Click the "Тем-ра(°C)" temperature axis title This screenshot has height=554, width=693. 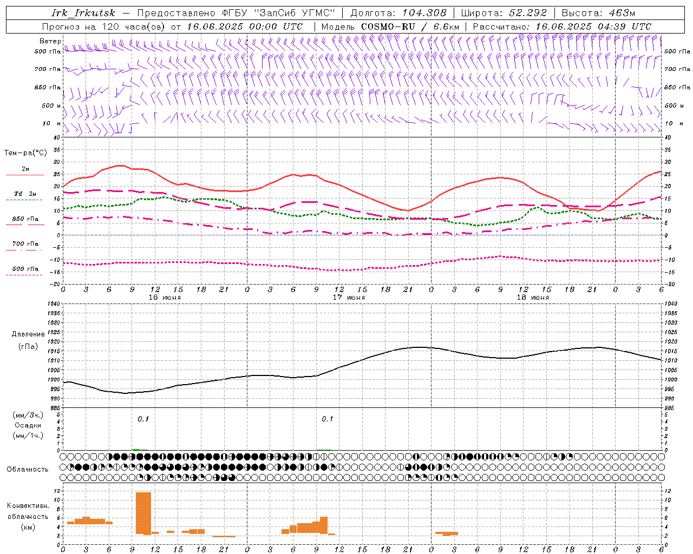click(x=25, y=153)
